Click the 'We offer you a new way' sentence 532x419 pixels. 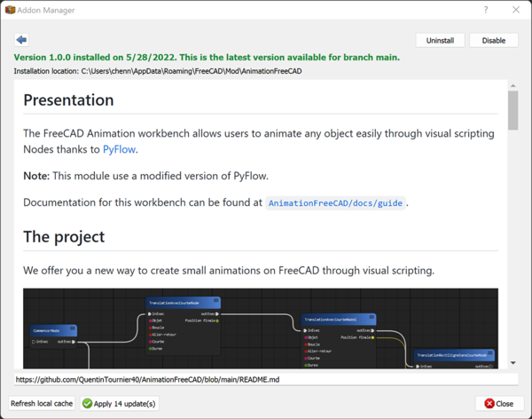click(x=229, y=271)
